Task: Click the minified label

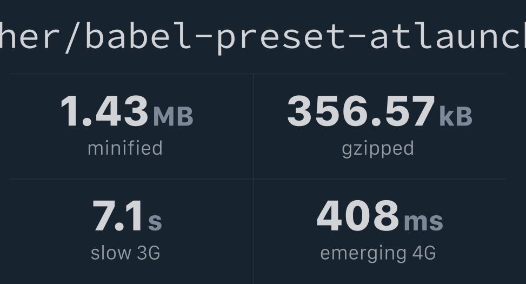Action: point(125,148)
